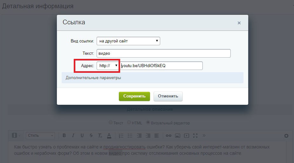This screenshot has height=163, width=294.
Task: Insert an image via toolbar icon
Action: 178,135
